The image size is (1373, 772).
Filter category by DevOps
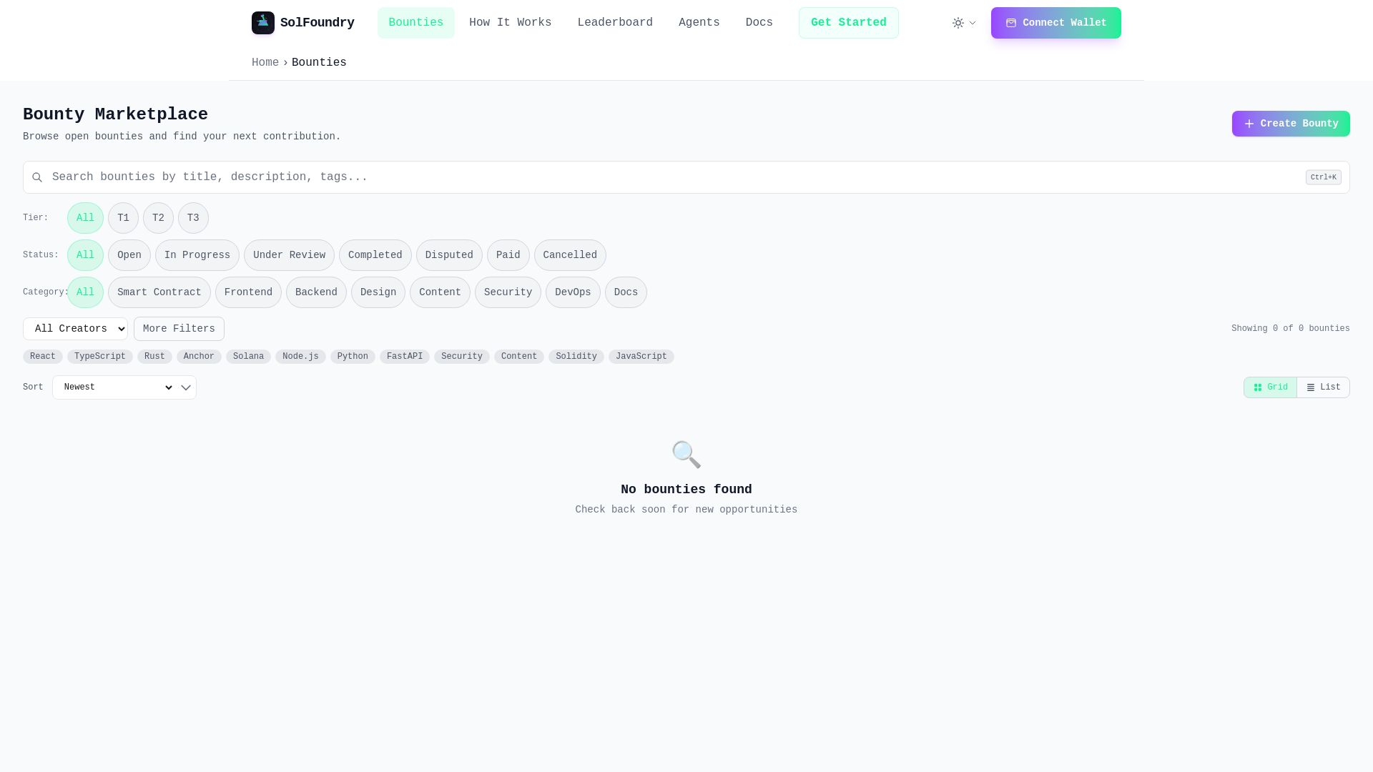pos(573,292)
